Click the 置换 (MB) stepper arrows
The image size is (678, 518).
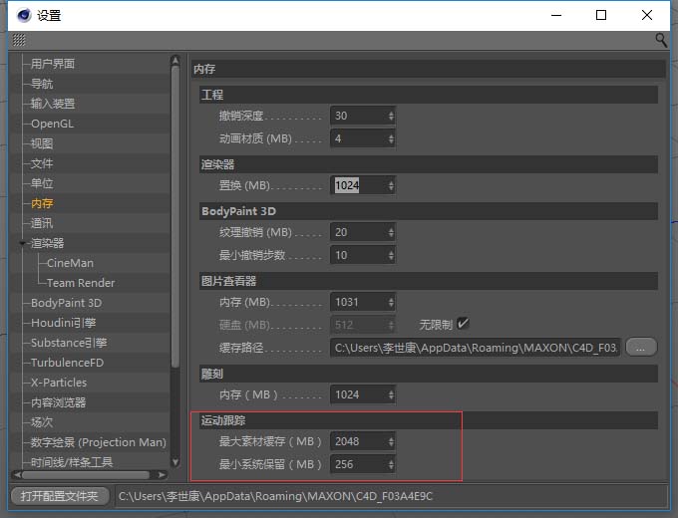[391, 185]
